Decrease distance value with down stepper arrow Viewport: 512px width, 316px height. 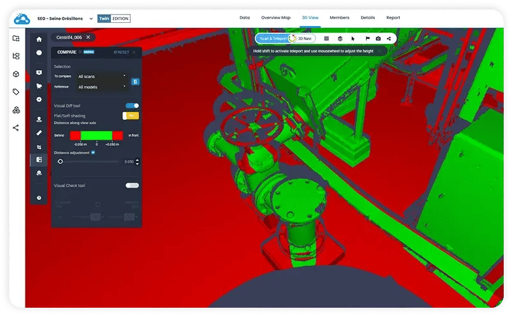137,163
